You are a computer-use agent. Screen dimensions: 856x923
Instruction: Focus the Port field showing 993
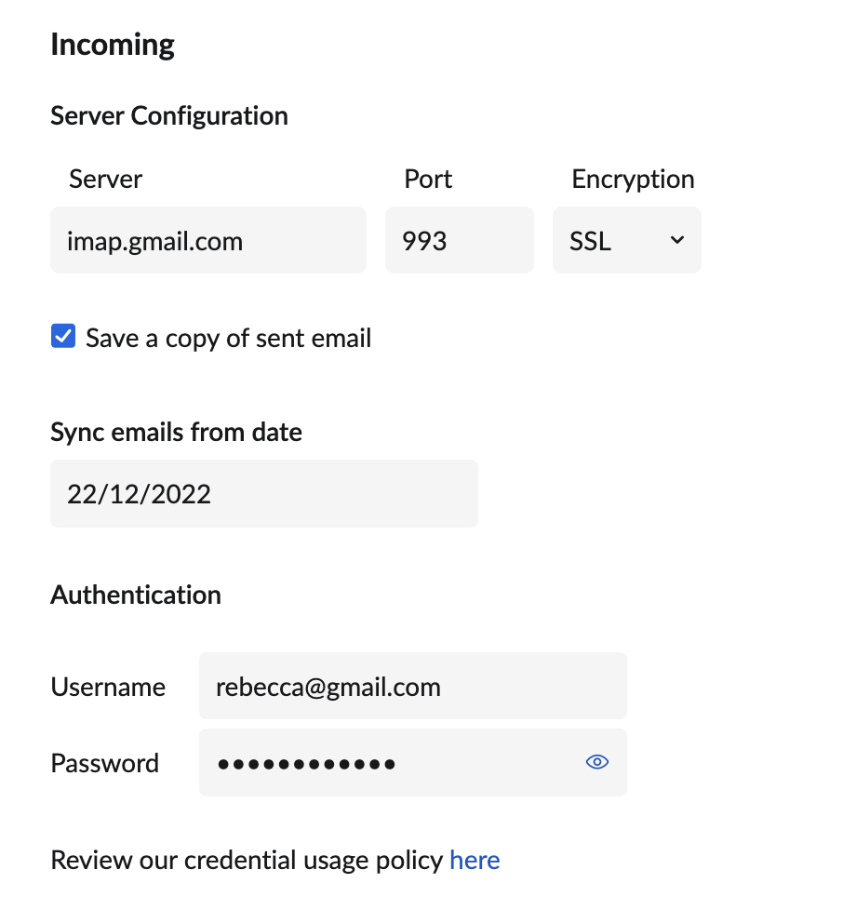click(x=459, y=241)
